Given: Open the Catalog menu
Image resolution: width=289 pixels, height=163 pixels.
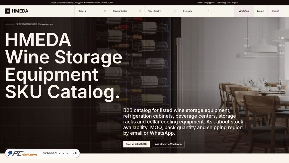Looking at the screenshot, I should point(92,11).
